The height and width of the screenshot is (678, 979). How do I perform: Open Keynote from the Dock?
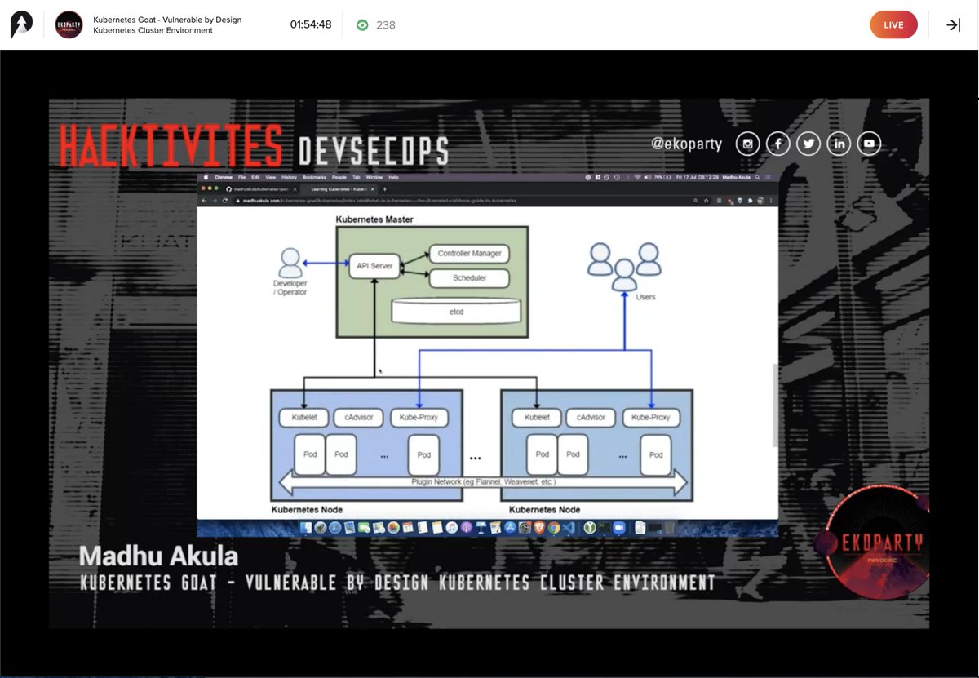tap(481, 528)
